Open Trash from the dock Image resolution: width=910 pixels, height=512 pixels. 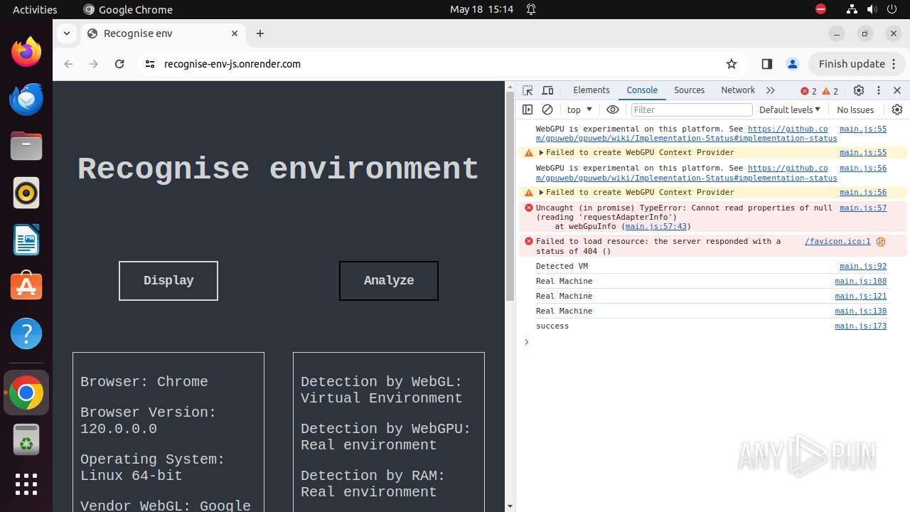(26, 439)
